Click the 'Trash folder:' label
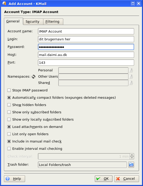The image size is (143, 186). (18, 165)
